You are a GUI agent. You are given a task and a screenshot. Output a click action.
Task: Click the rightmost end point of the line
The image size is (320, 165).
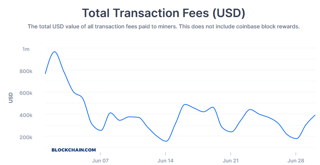pyautogui.click(x=315, y=115)
